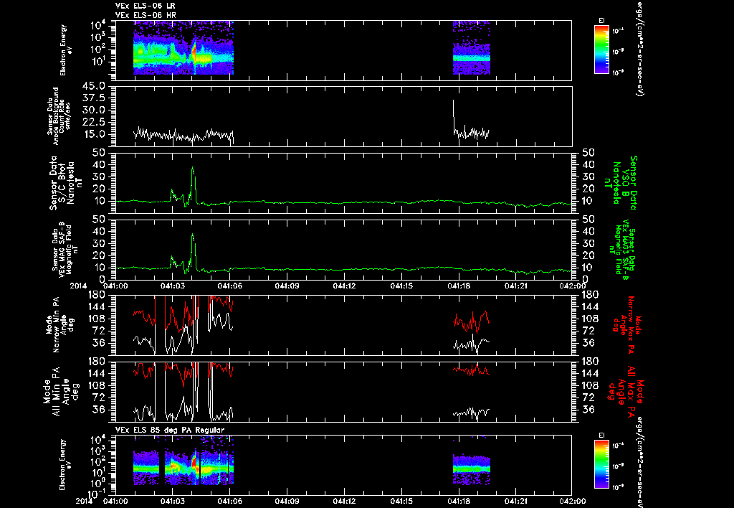This screenshot has width=734, height=508.
Task: Click the white "VEx MAG SAF-B Magnetic Field" label
Action: pos(65,249)
